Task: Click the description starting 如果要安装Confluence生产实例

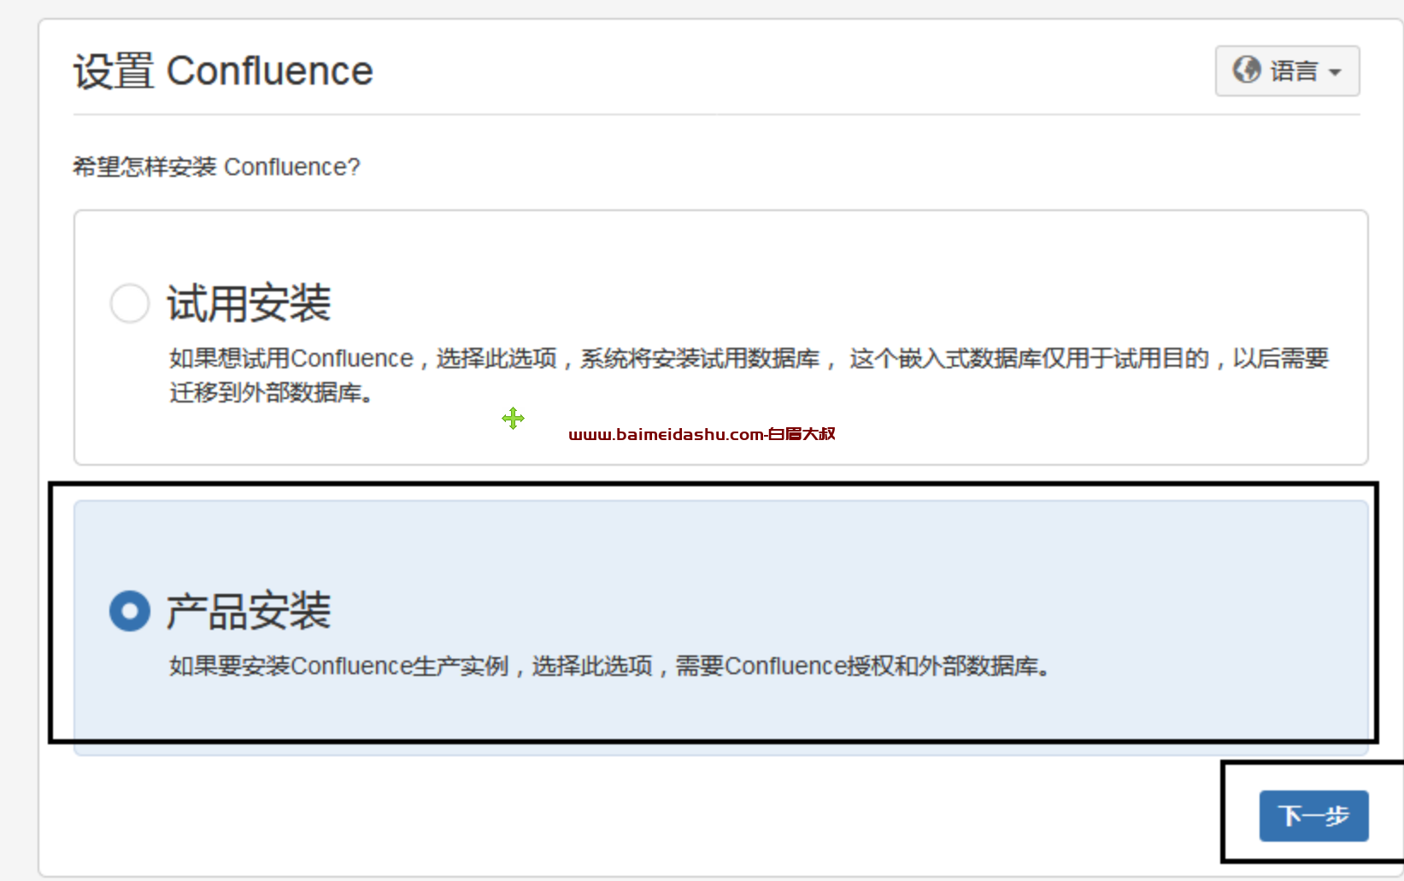Action: 609,666
